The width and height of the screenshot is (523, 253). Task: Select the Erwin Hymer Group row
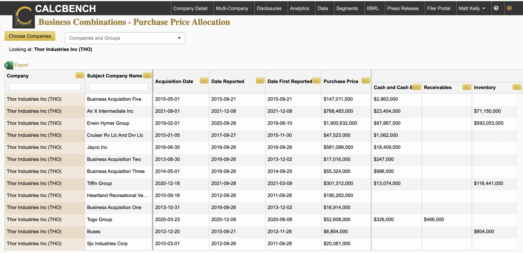point(108,123)
